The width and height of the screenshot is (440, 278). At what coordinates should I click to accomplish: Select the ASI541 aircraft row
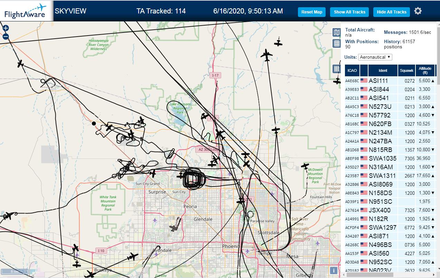pyautogui.click(x=391, y=98)
